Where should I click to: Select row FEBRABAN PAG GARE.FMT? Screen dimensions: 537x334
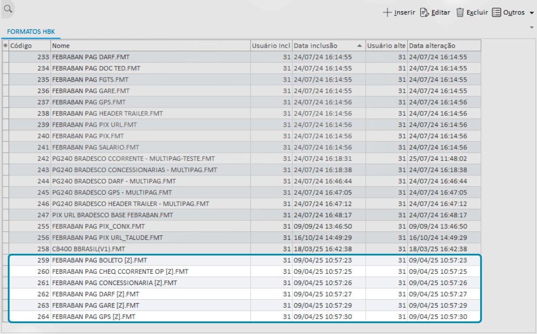click(242, 91)
